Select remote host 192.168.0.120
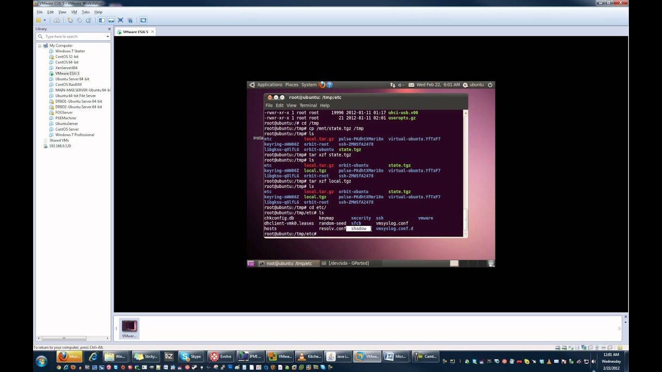The width and height of the screenshot is (662, 372). [x=59, y=146]
